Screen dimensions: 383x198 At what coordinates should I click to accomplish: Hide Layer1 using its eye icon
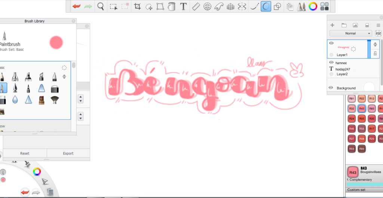(331, 43)
